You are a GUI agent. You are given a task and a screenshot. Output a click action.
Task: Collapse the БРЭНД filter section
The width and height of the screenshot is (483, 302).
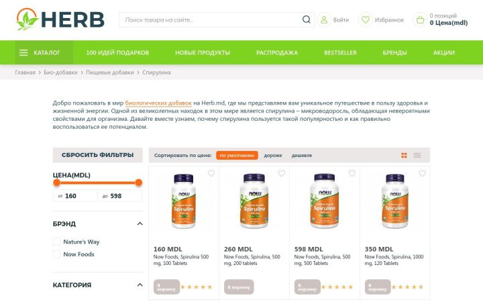[x=140, y=223]
